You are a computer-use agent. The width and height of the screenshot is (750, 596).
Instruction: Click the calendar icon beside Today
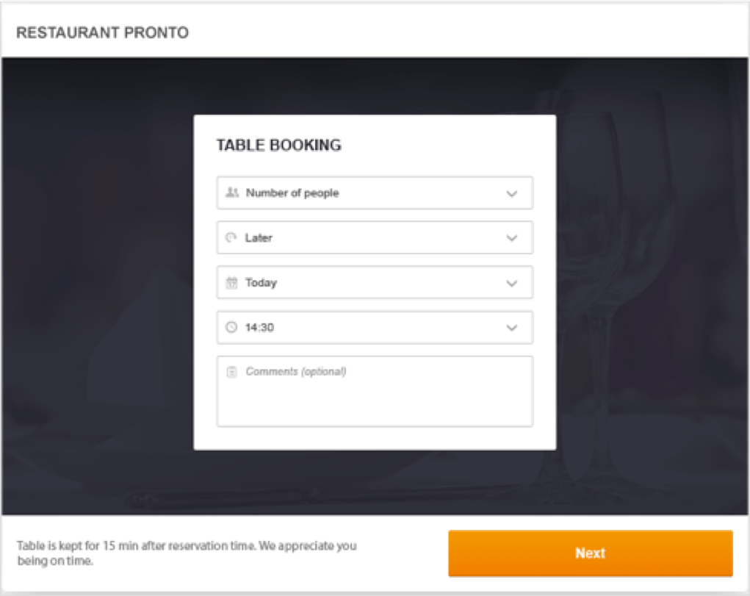point(231,283)
